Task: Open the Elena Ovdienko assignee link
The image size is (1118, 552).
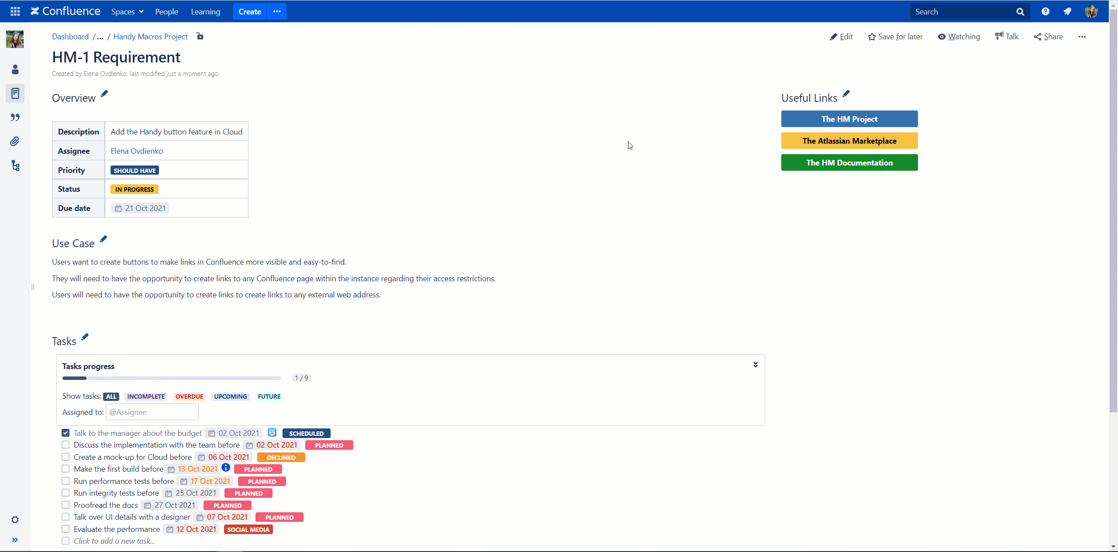Action: pos(137,151)
